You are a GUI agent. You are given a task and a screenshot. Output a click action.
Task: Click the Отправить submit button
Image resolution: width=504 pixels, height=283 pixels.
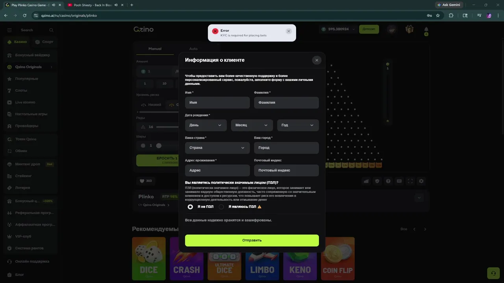click(x=252, y=241)
